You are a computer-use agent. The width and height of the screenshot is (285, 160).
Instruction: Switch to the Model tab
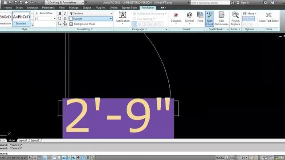coord(12,140)
